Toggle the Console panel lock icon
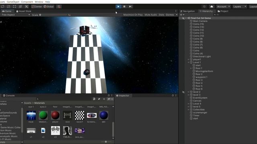Image resolution: width=257 pixels, height=144 pixels. click(x=109, y=96)
